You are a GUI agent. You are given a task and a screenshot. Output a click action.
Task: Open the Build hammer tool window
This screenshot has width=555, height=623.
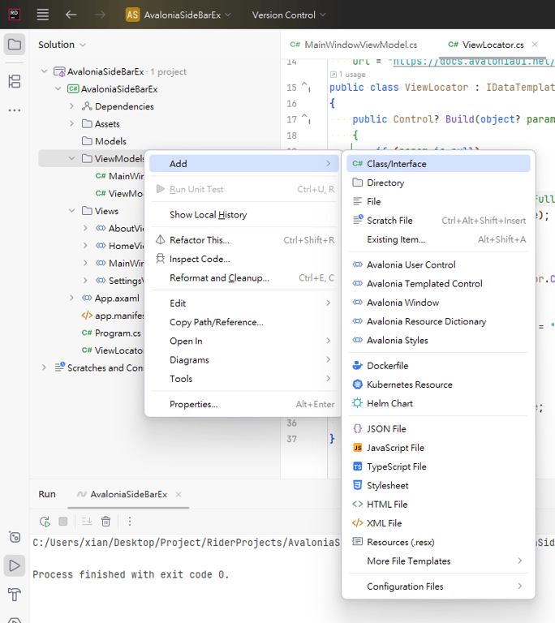coord(15,595)
